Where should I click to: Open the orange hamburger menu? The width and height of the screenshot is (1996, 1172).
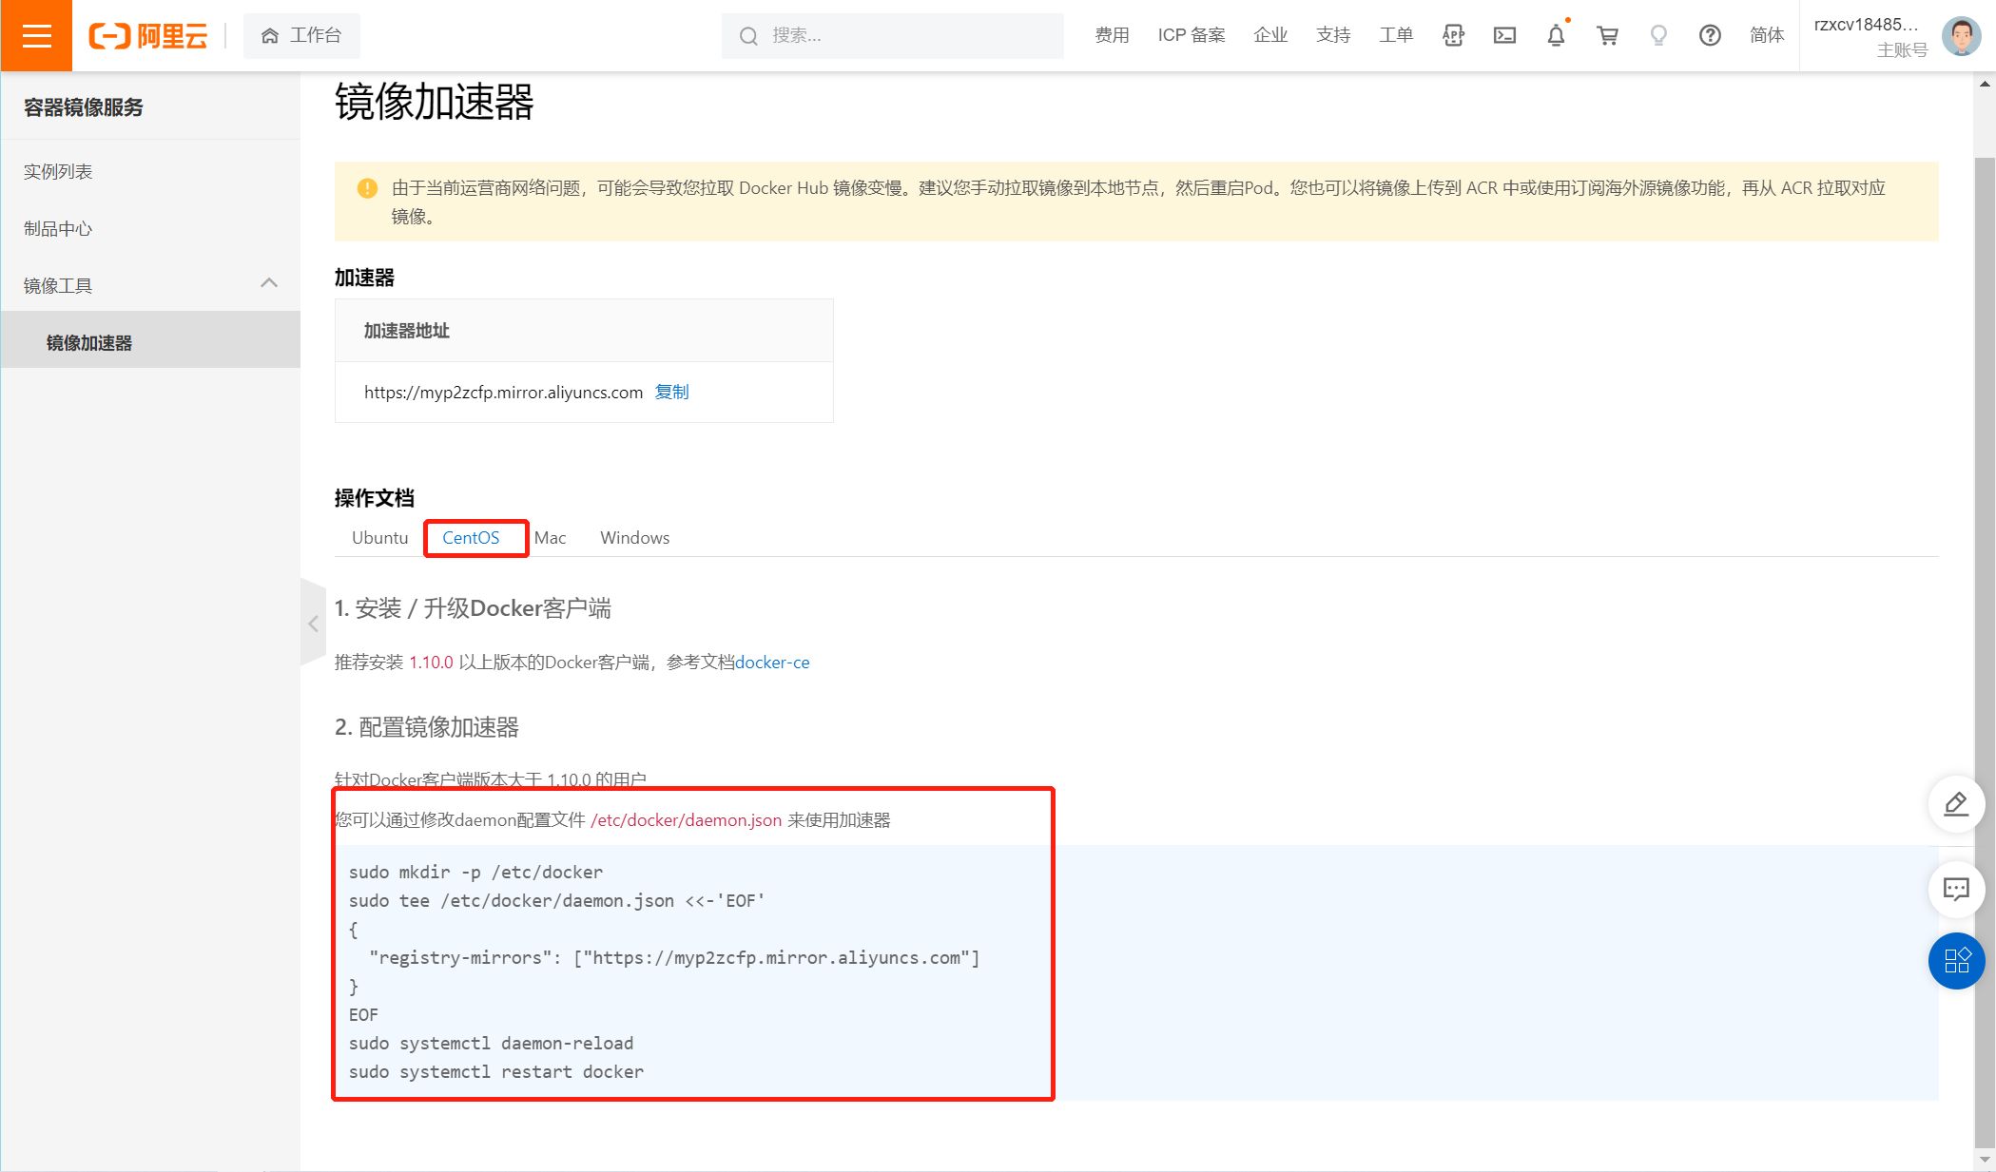[x=36, y=36]
